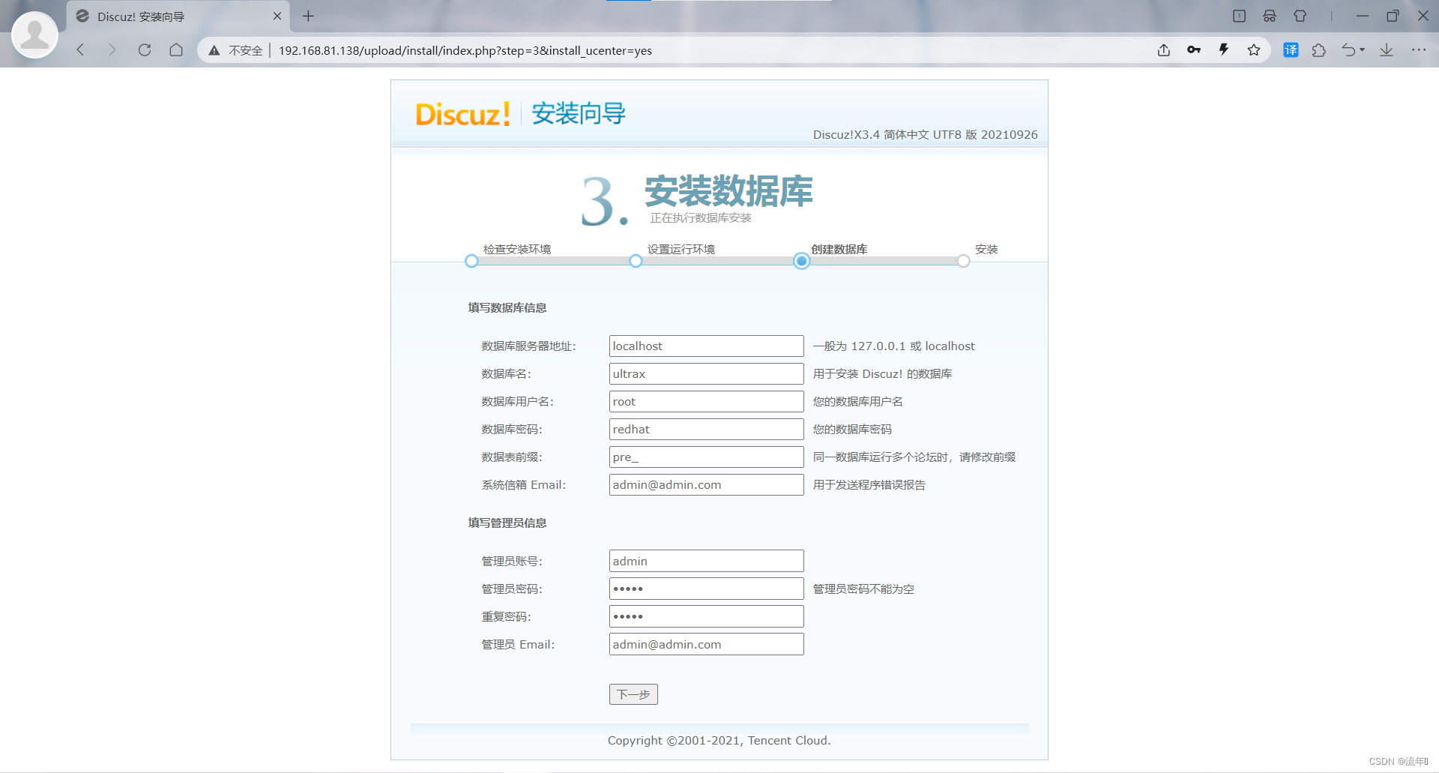Restore down the browser window

click(x=1393, y=16)
